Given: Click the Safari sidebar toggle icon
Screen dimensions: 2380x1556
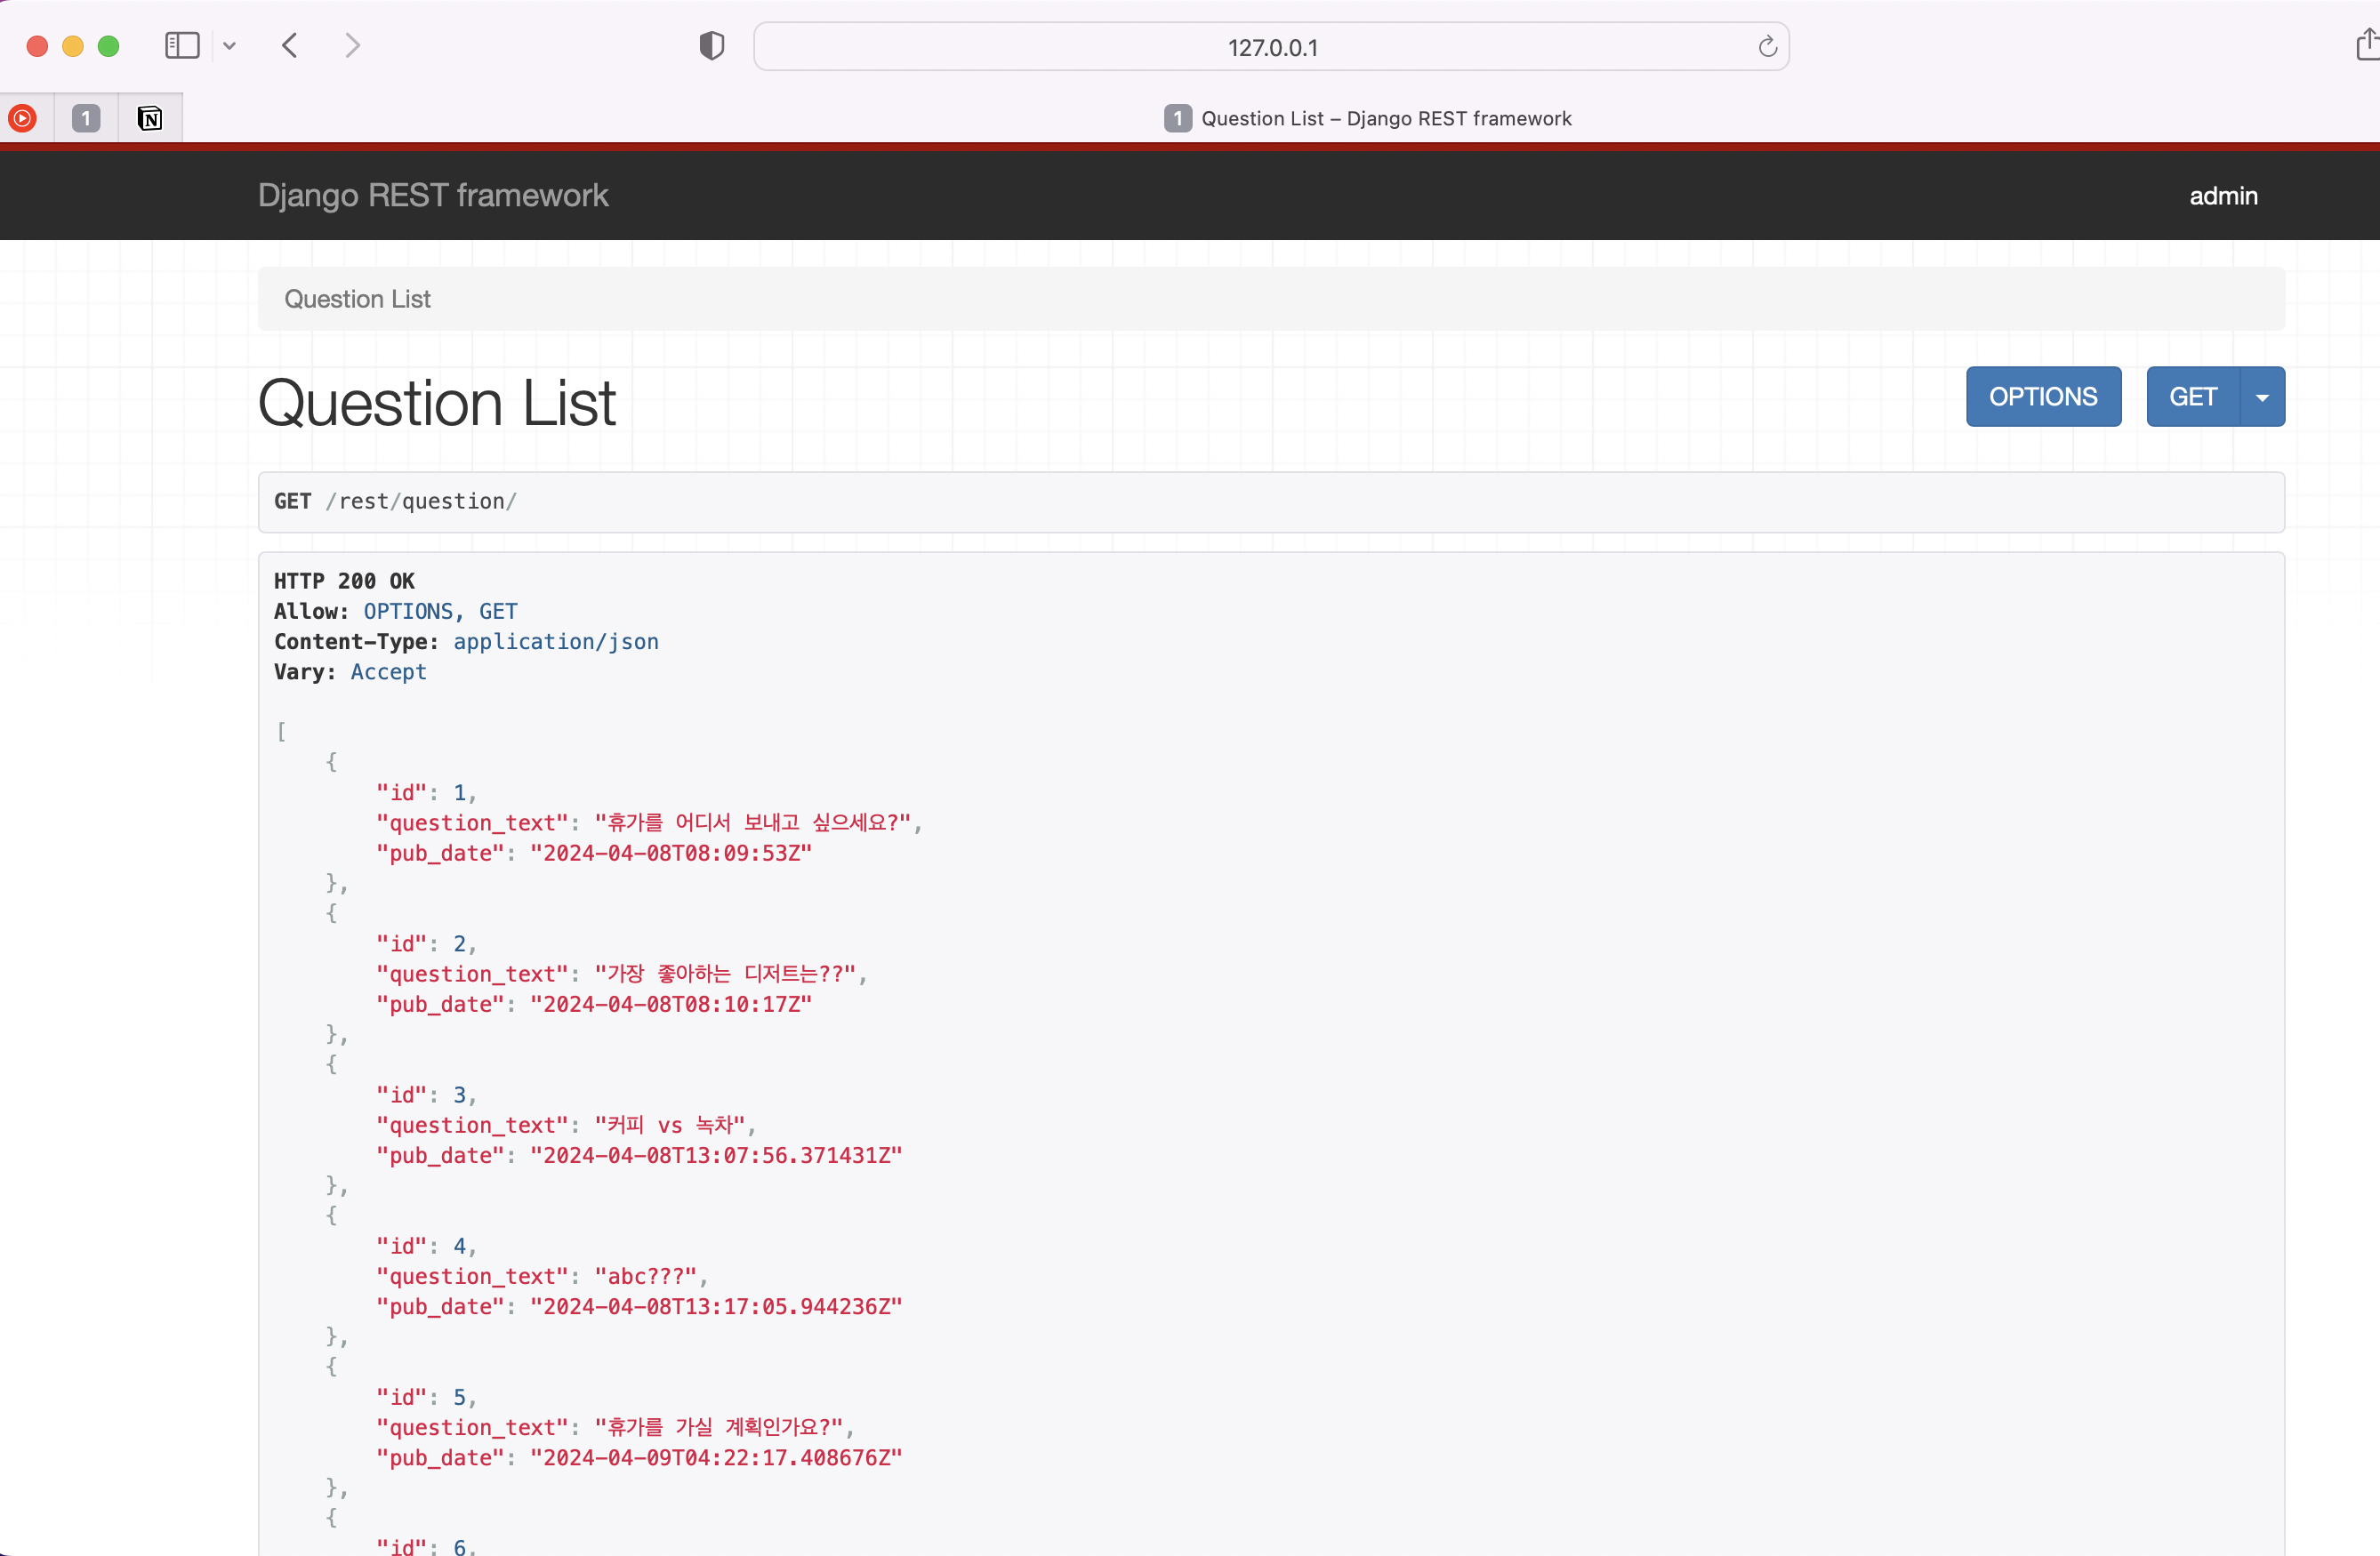Looking at the screenshot, I should [x=182, y=46].
